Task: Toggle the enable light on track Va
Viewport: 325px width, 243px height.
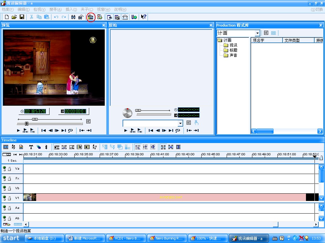Action: 4,169
